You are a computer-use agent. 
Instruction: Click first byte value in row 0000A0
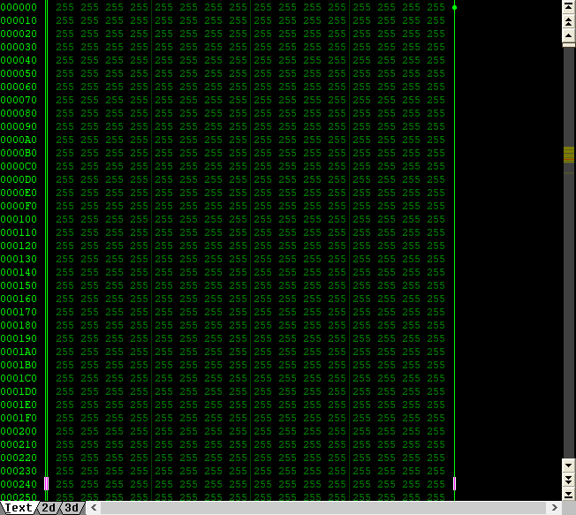65,140
